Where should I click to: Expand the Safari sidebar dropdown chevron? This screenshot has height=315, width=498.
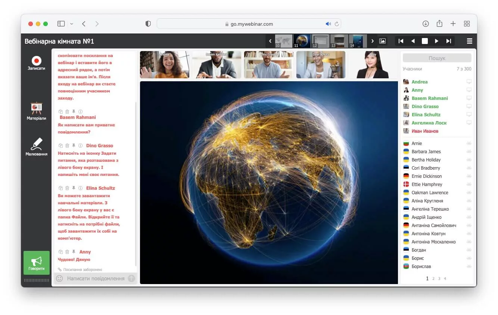point(72,24)
